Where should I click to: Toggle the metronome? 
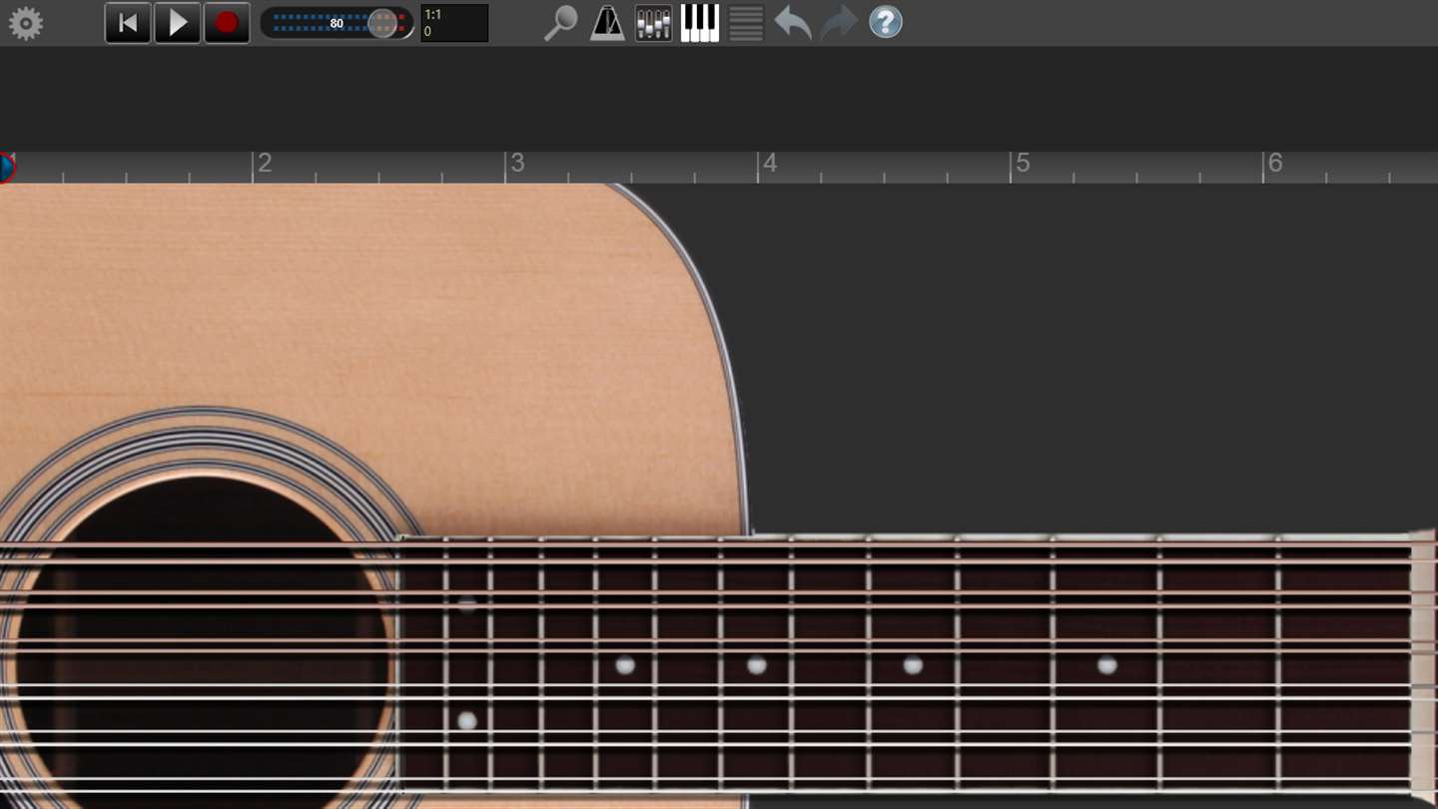(607, 23)
